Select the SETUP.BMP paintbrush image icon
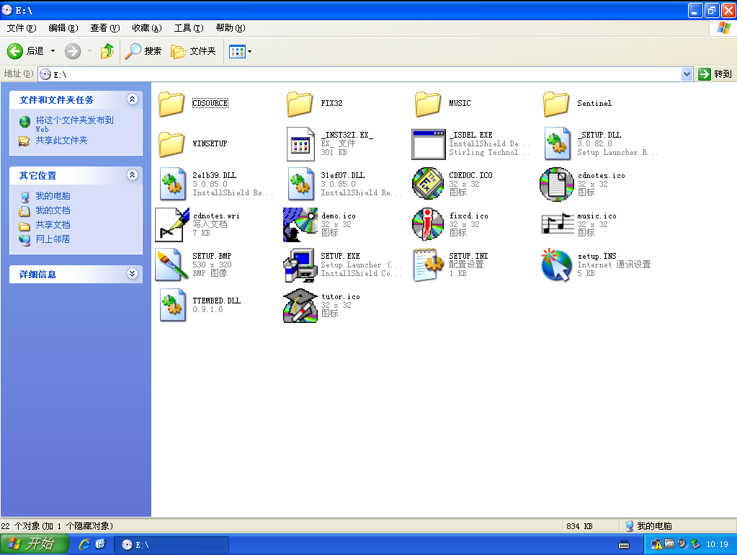 coord(172,265)
